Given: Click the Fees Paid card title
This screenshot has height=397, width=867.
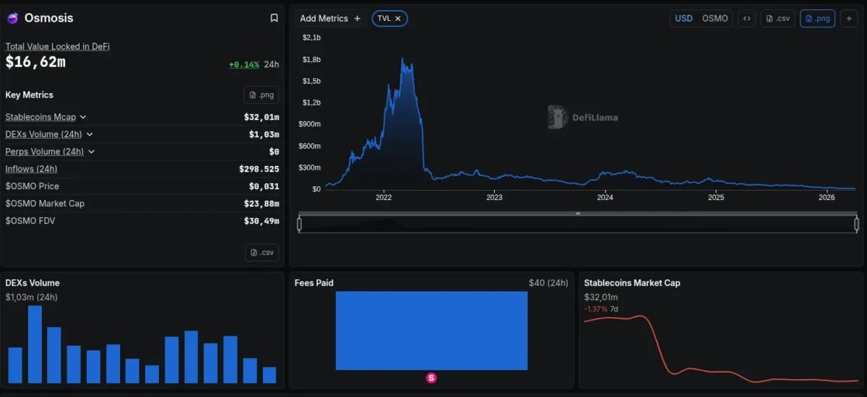Looking at the screenshot, I should pyautogui.click(x=314, y=283).
